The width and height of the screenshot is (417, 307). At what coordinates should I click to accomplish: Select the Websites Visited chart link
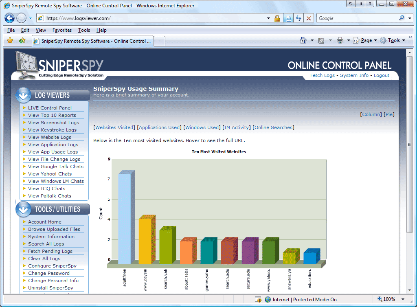[x=114, y=127]
